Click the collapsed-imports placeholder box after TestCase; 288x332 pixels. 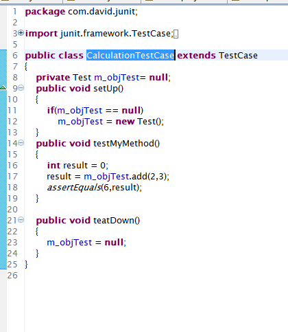tap(176, 34)
